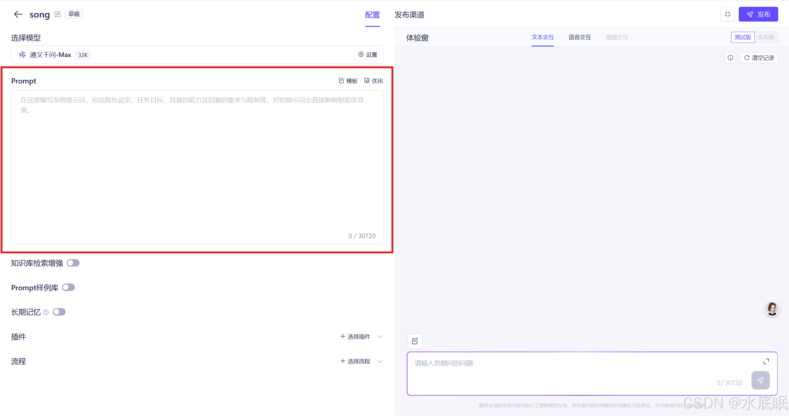The width and height of the screenshot is (789, 416).
Task: Click the note icon above chat input
Action: click(415, 341)
